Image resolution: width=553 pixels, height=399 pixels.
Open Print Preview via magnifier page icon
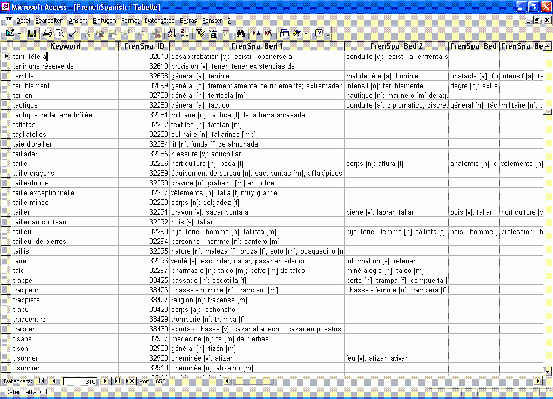coord(59,34)
